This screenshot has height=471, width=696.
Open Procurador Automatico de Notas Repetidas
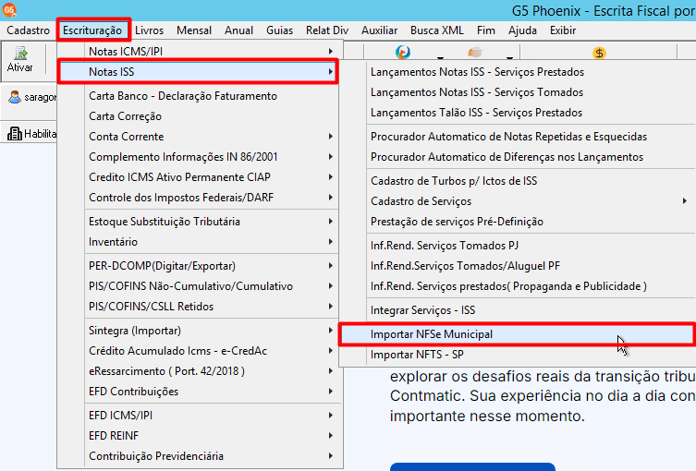point(518,137)
